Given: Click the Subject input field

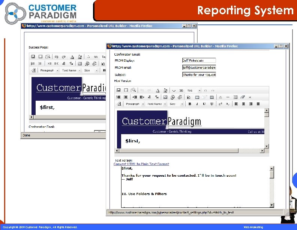Looking at the screenshot, I should click(x=199, y=74).
